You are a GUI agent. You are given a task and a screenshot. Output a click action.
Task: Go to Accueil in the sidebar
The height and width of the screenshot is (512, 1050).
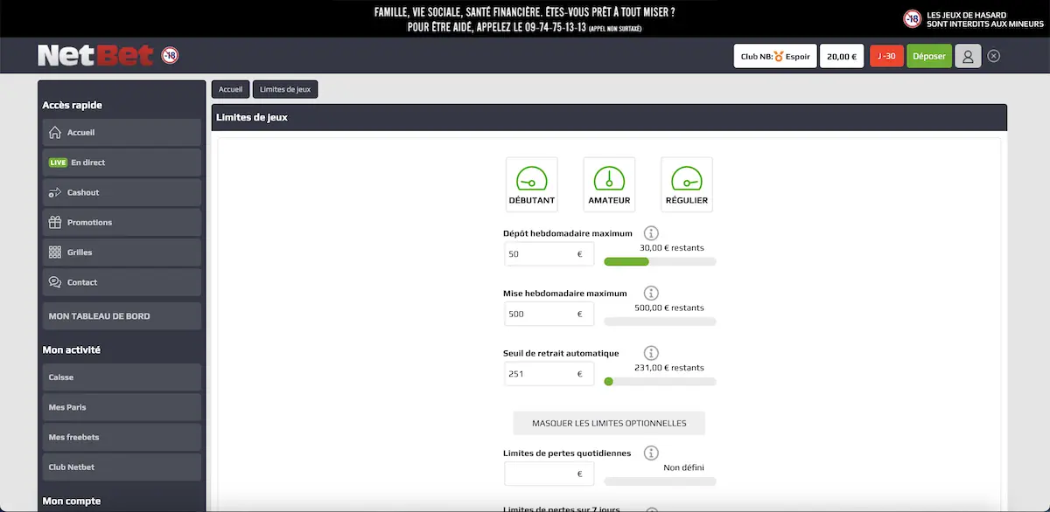pos(122,133)
